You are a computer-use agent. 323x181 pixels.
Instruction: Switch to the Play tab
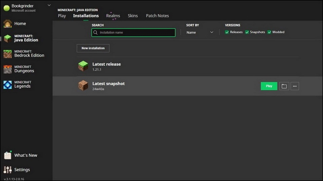click(x=62, y=16)
